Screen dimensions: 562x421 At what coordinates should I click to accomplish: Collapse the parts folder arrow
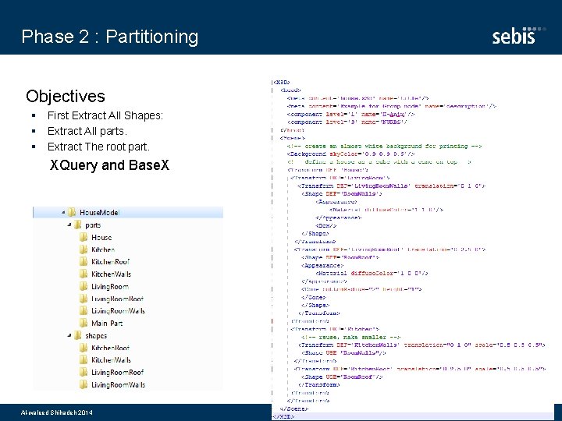tap(69, 225)
